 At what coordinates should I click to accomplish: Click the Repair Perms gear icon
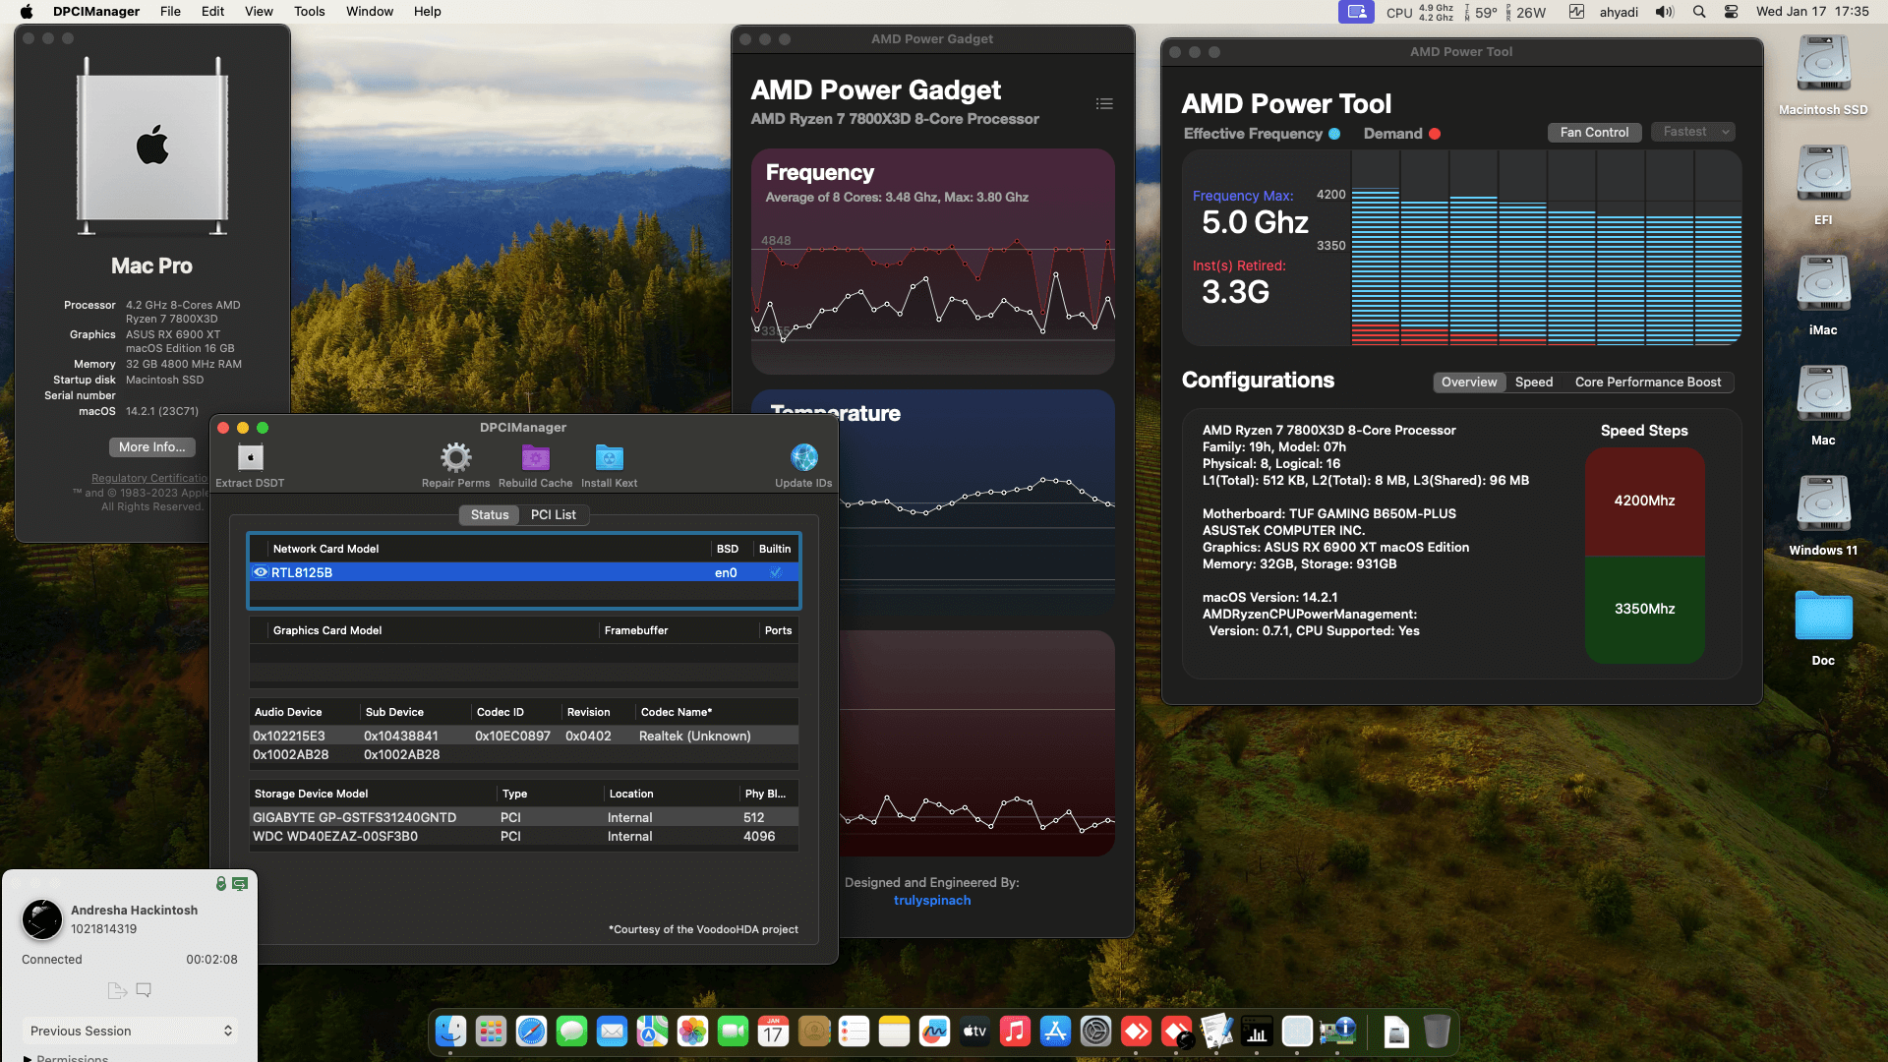click(455, 457)
